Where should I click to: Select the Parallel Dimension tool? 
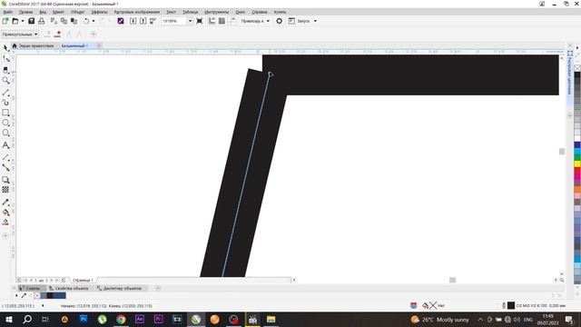click(5, 157)
